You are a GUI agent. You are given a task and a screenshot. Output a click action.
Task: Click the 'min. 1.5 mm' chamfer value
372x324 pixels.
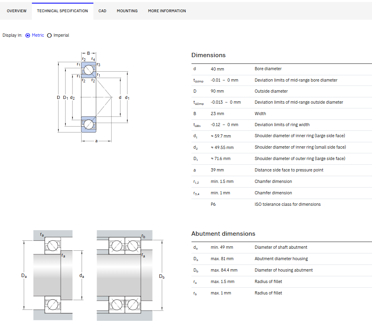(x=222, y=181)
